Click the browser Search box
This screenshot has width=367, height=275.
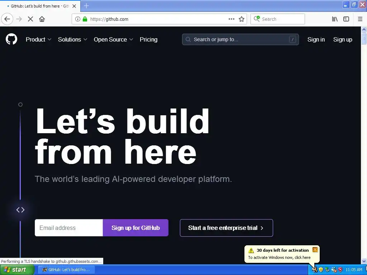pyautogui.click(x=278, y=19)
